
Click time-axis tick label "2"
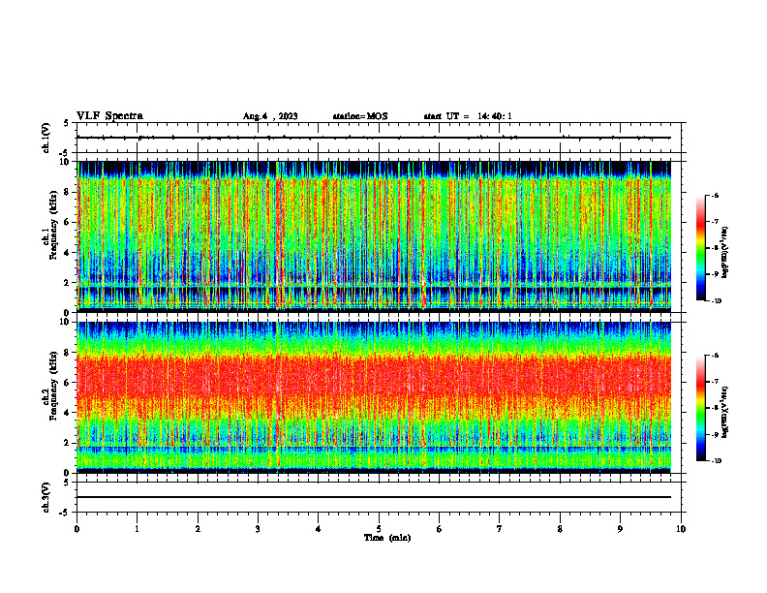click(198, 529)
